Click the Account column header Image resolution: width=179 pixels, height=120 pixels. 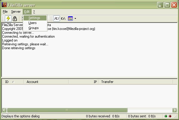point(33,82)
